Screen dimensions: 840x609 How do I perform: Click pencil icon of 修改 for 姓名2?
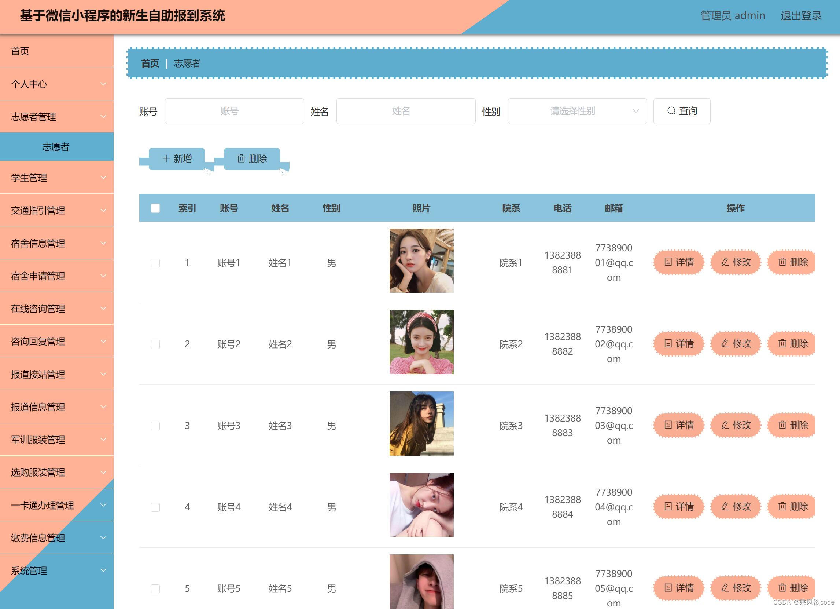coord(725,344)
